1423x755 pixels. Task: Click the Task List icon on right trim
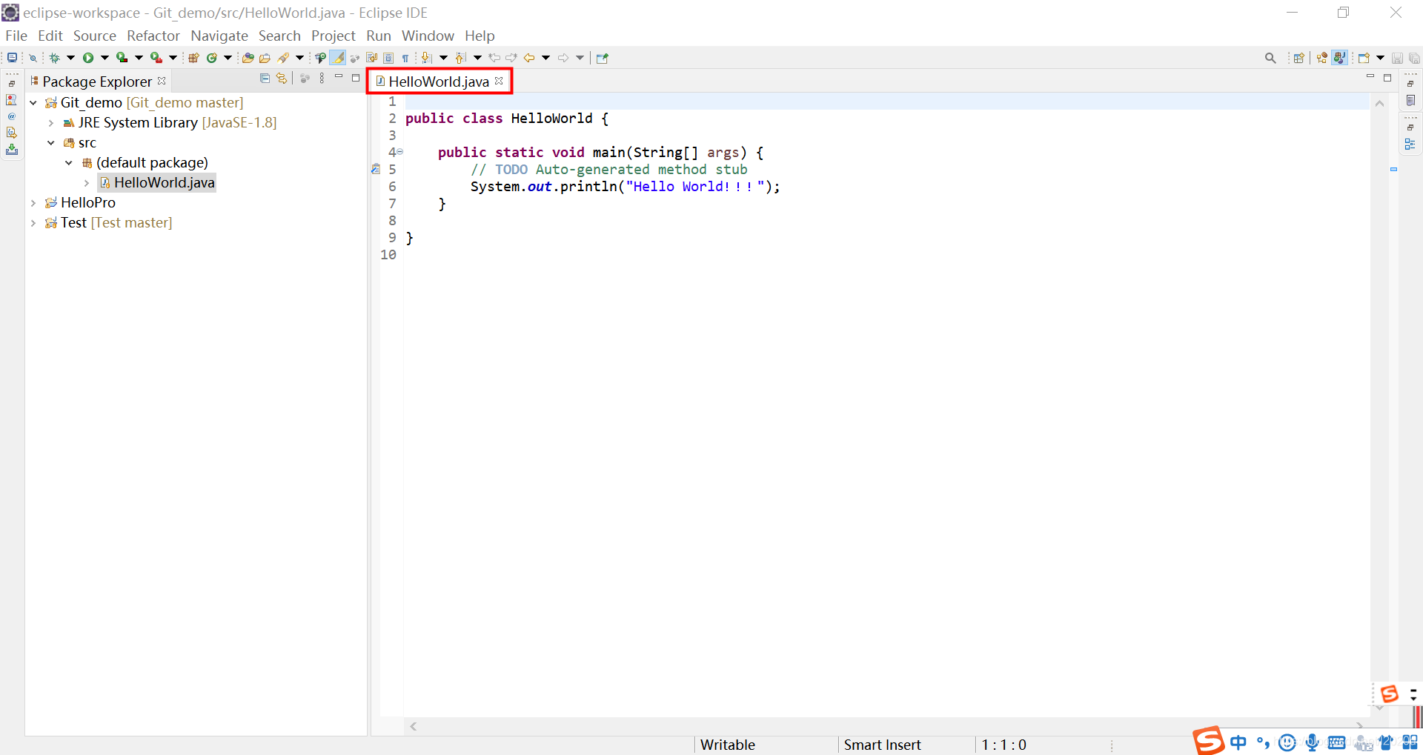1410,100
